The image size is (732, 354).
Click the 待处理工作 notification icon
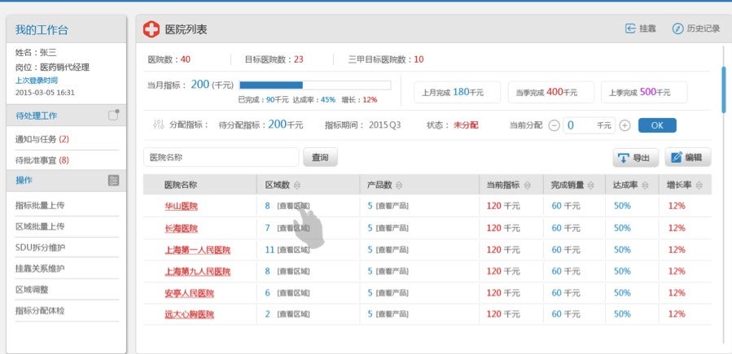point(113,115)
